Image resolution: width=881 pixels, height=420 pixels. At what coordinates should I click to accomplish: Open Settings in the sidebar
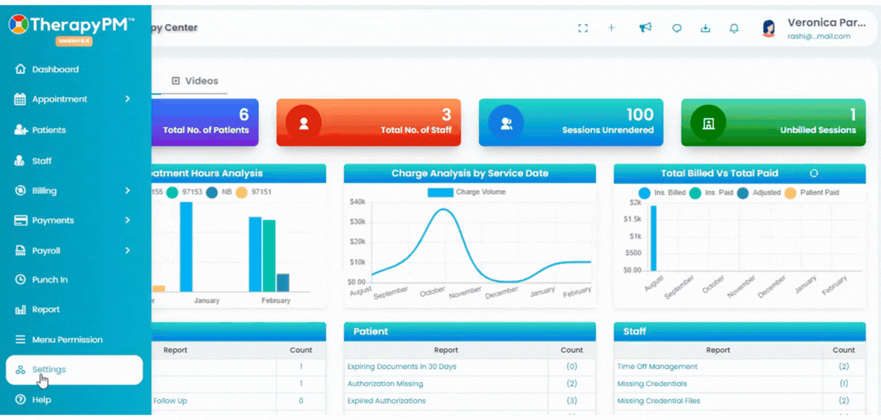(74, 370)
